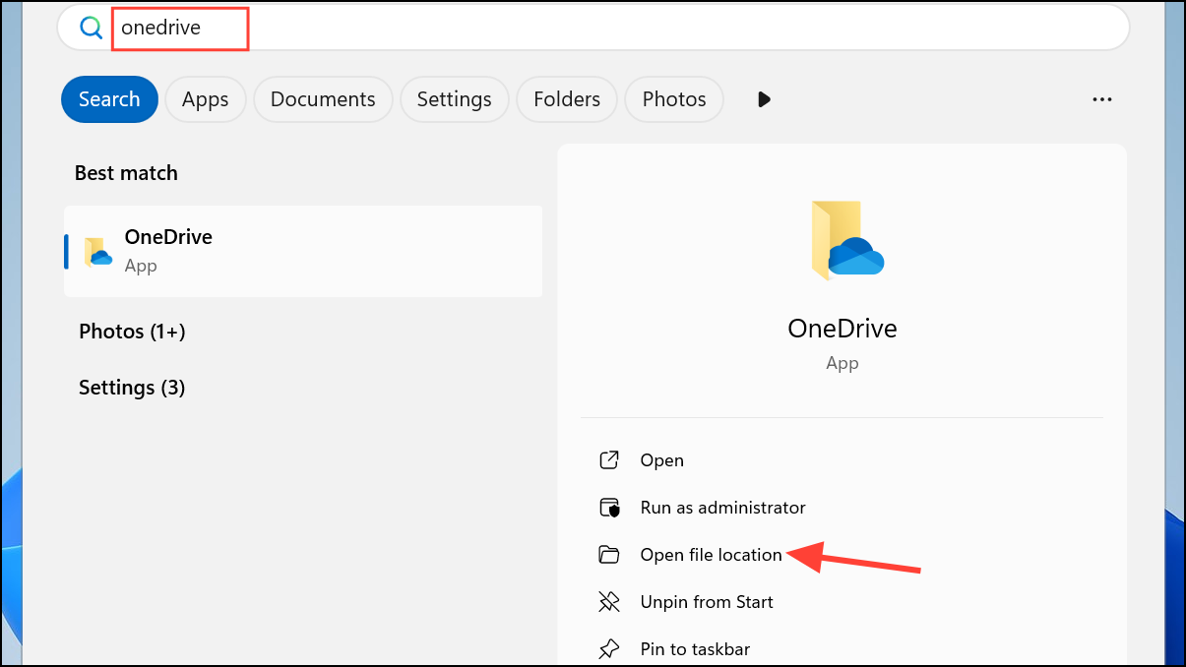Click Open to launch OneDrive
The height and width of the screenshot is (667, 1186).
(x=662, y=459)
